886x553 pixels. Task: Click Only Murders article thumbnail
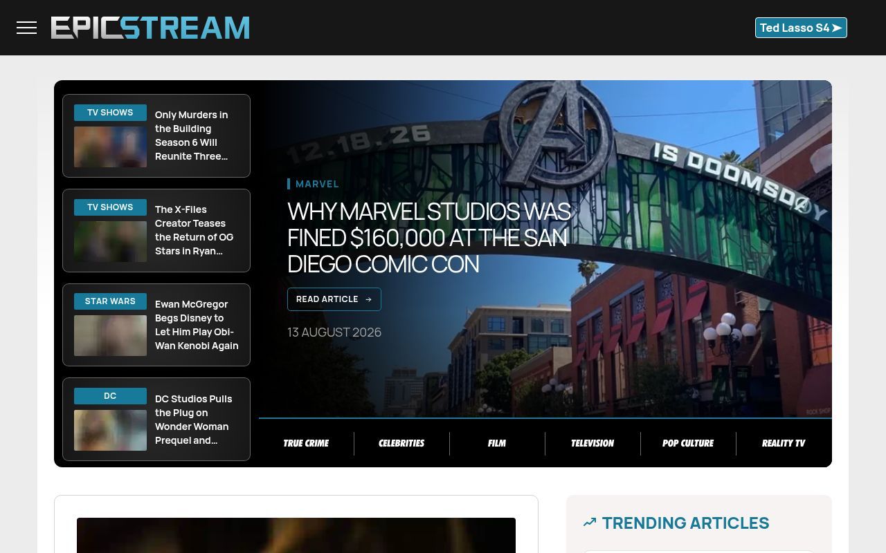pos(110,147)
